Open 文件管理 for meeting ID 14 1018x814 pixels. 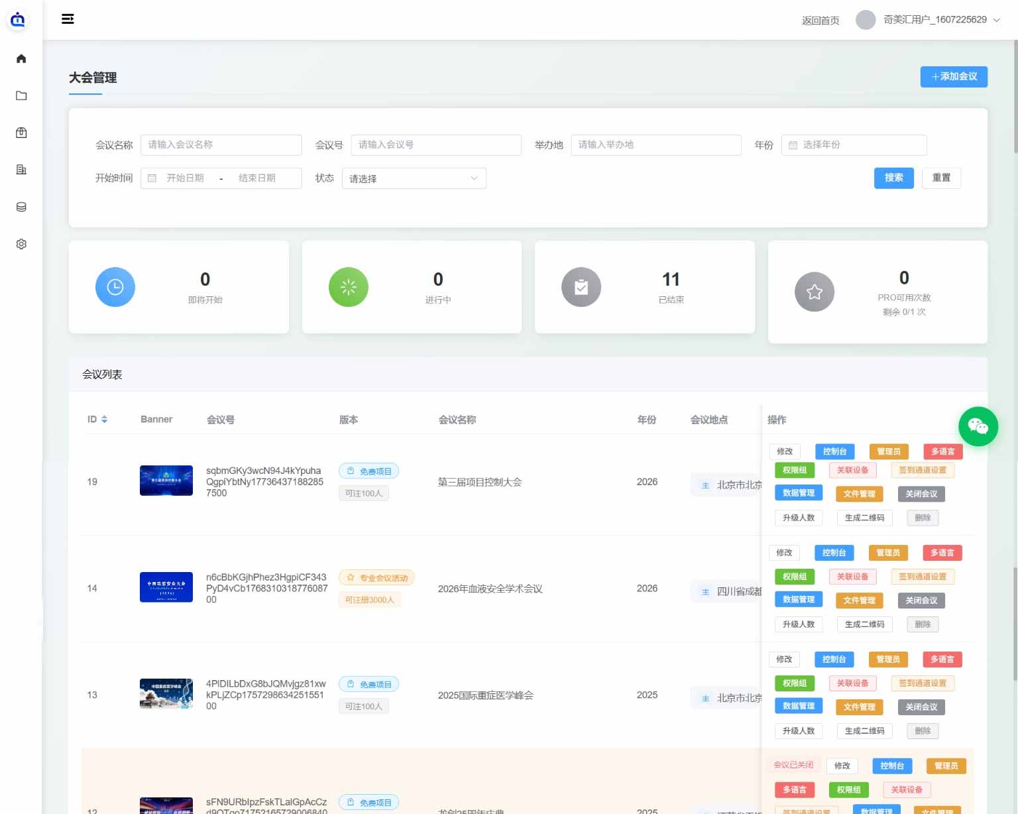click(860, 601)
